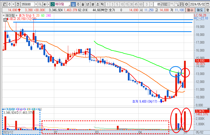Open the calendar date picker icon
This screenshot has height=135, width=210.
[208, 4]
